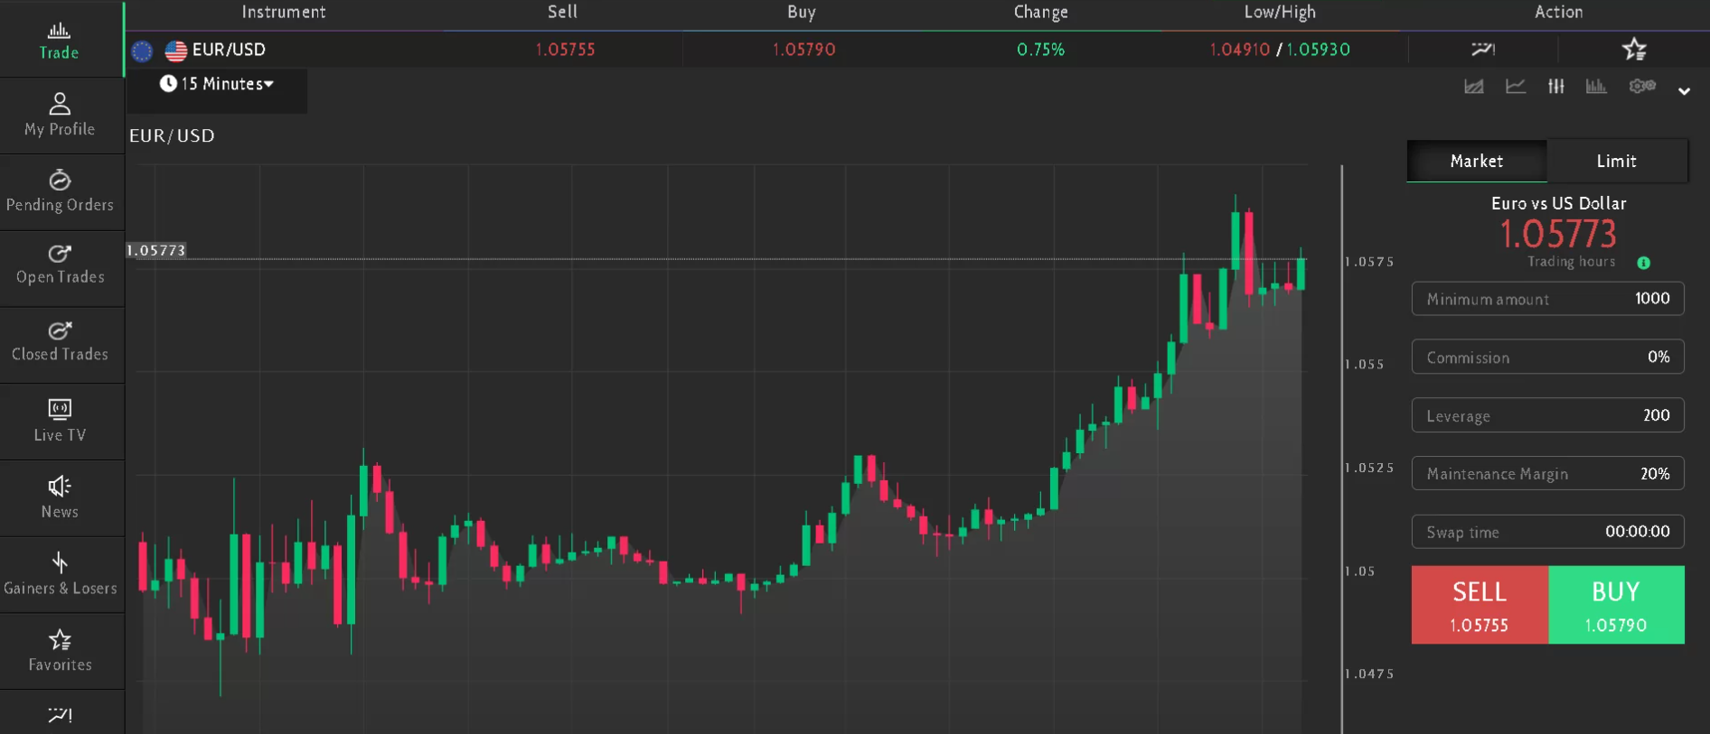Viewport: 1710px width, 734px height.
Task: Click the 1.05773 price label on chart
Action: pos(155,250)
